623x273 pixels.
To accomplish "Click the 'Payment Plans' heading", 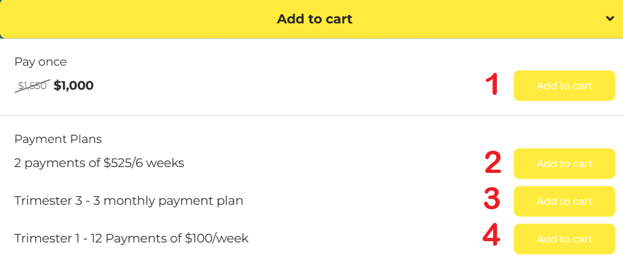I will point(58,139).
